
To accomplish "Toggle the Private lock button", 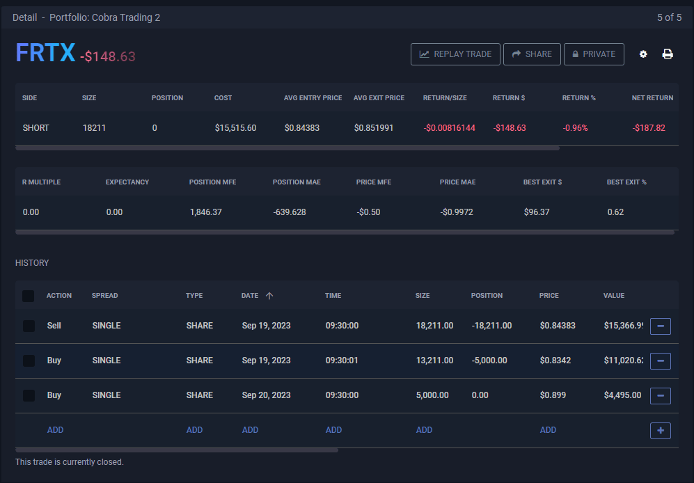I will 594,54.
